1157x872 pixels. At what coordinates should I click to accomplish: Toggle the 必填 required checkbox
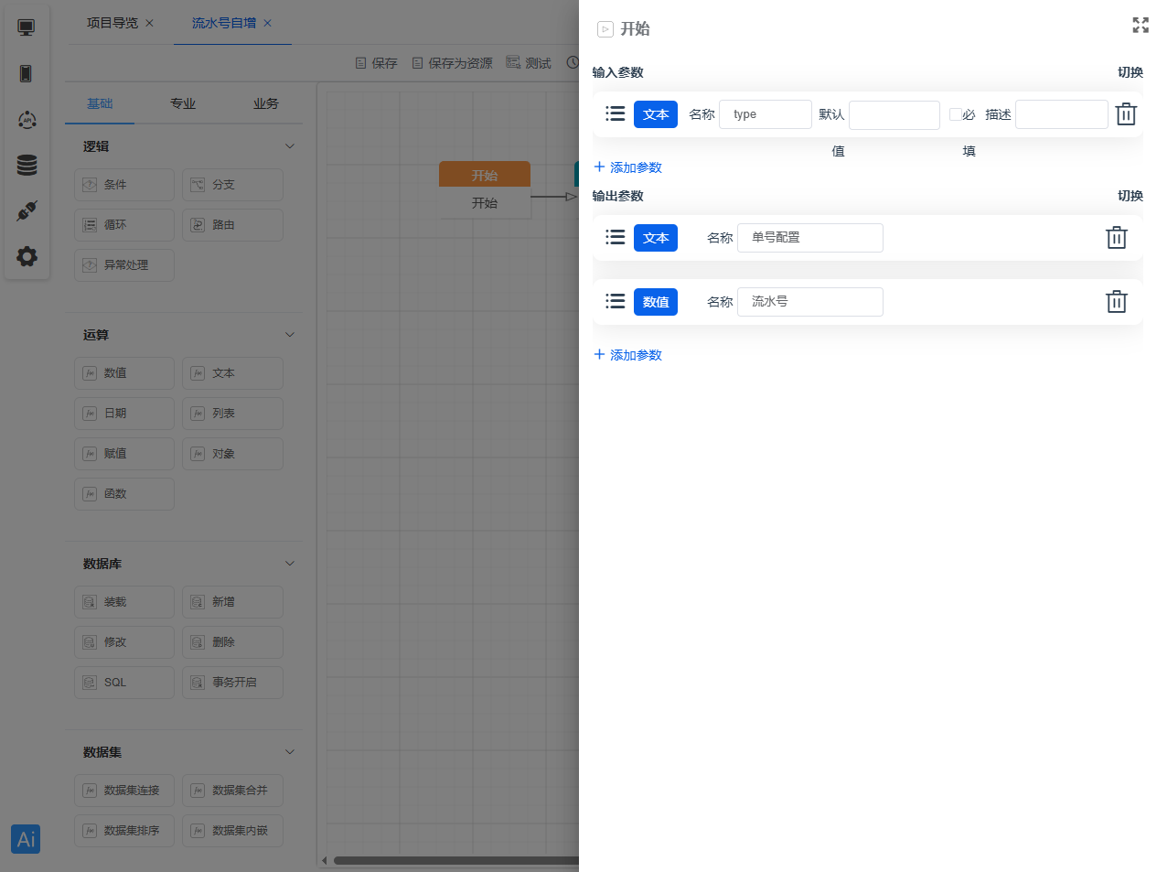955,114
